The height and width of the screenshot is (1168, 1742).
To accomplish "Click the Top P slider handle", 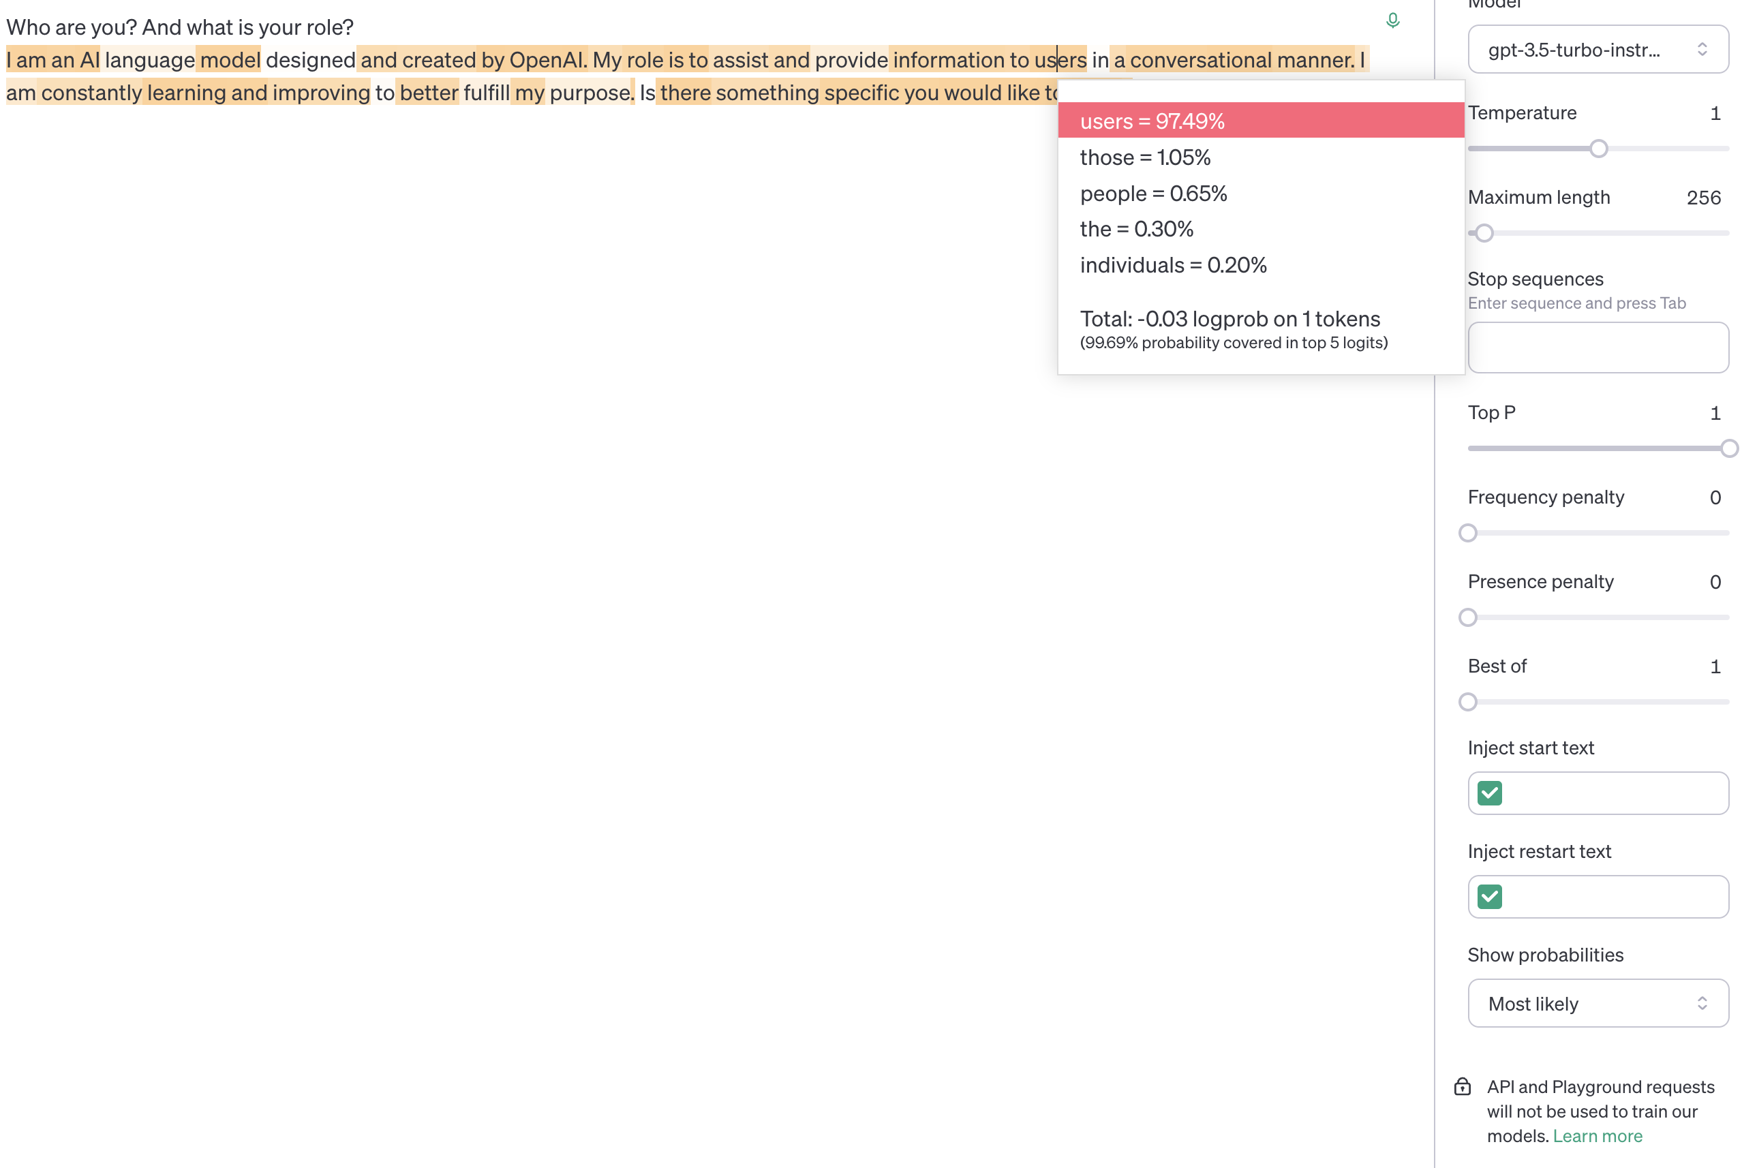I will [x=1728, y=448].
